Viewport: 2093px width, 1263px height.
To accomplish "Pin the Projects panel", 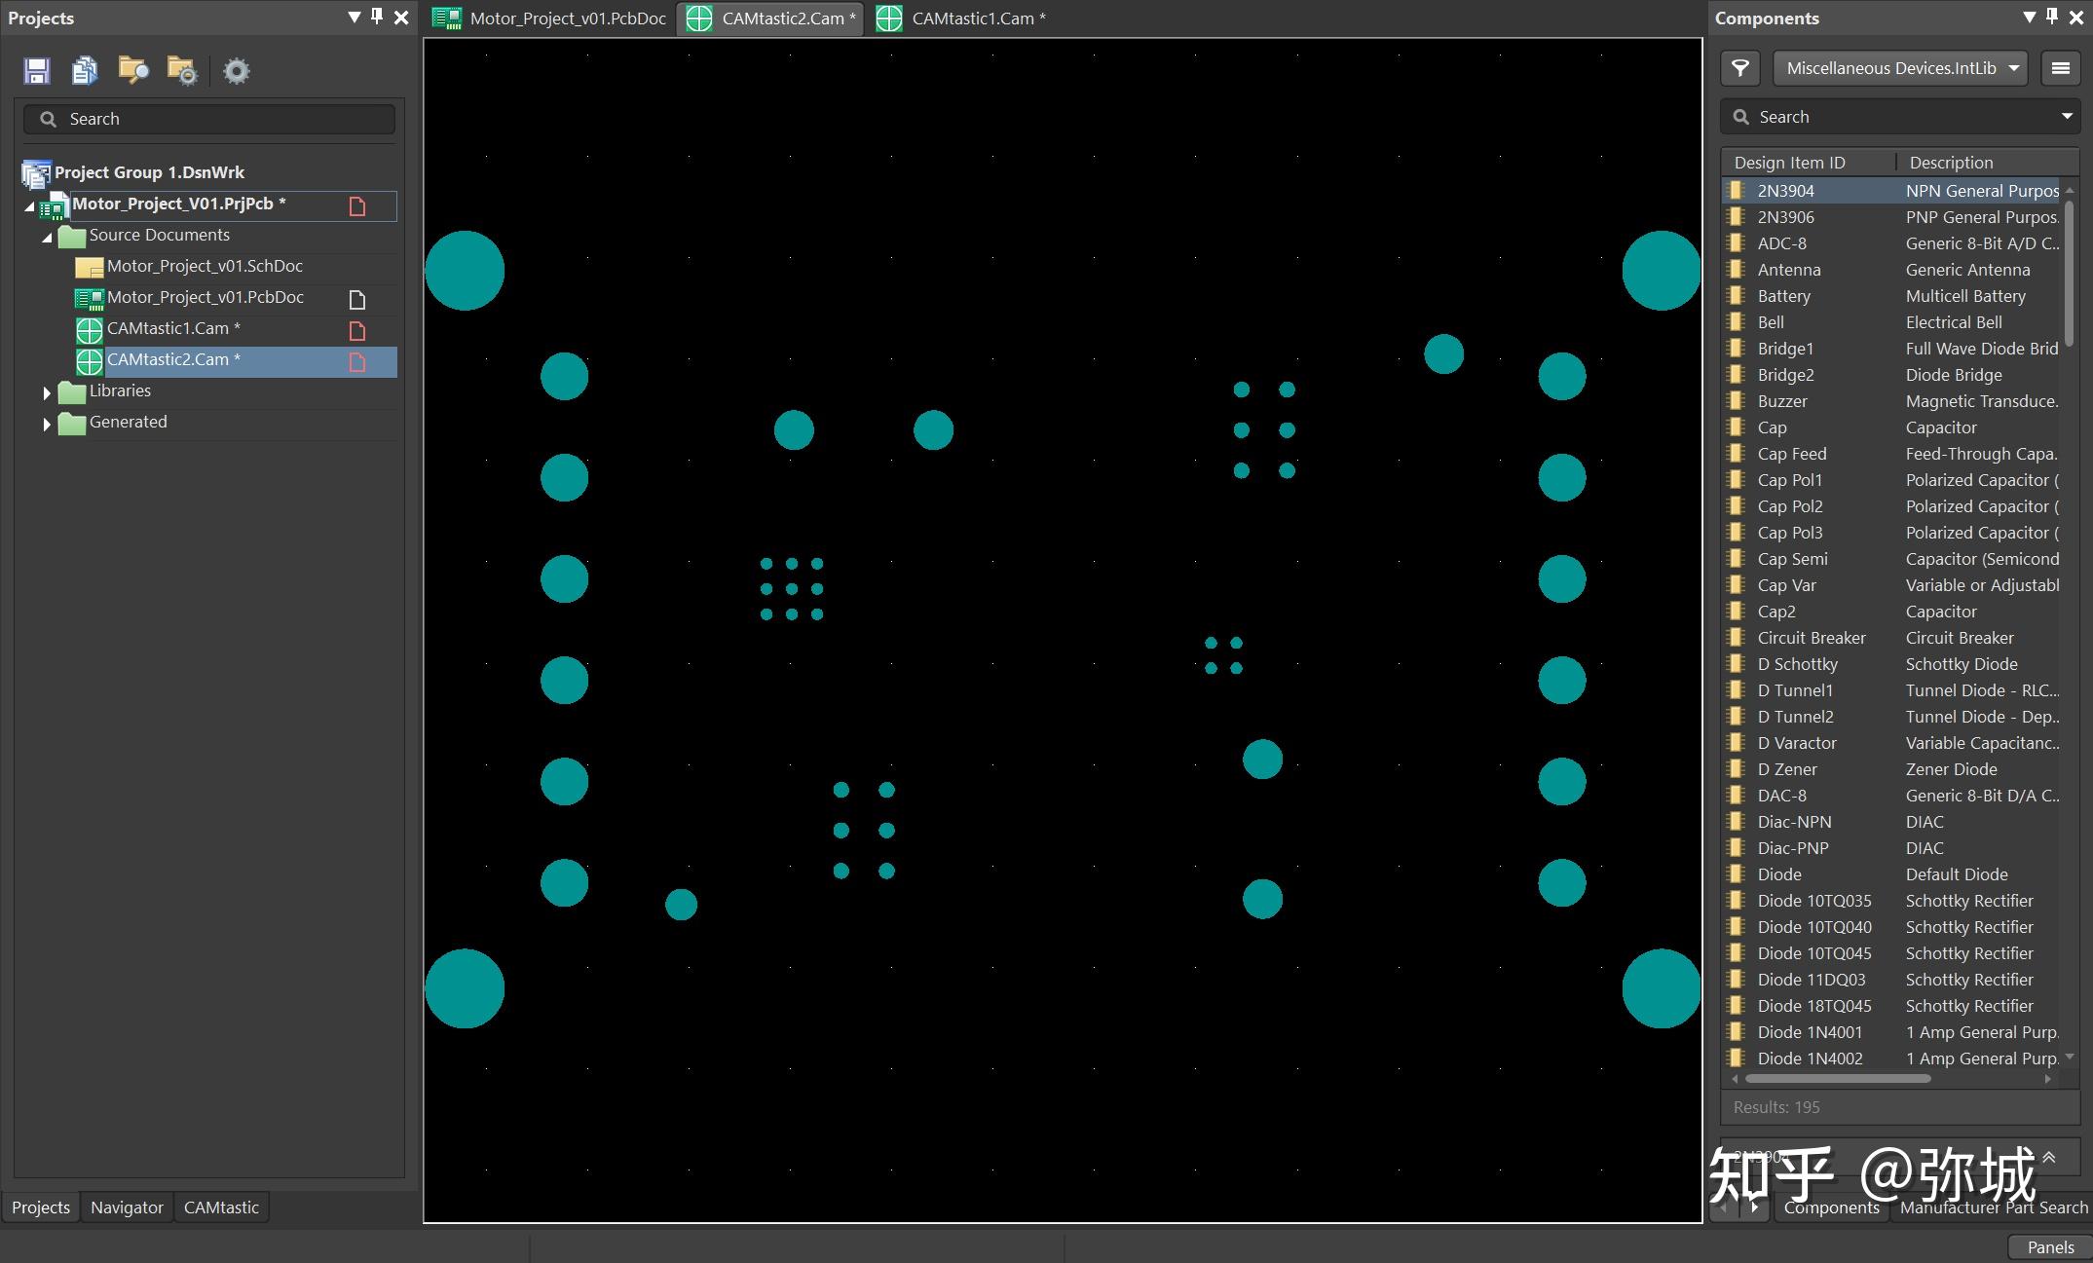I will [377, 18].
